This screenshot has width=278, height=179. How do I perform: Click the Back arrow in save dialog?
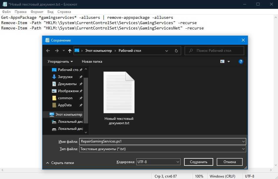click(48, 51)
